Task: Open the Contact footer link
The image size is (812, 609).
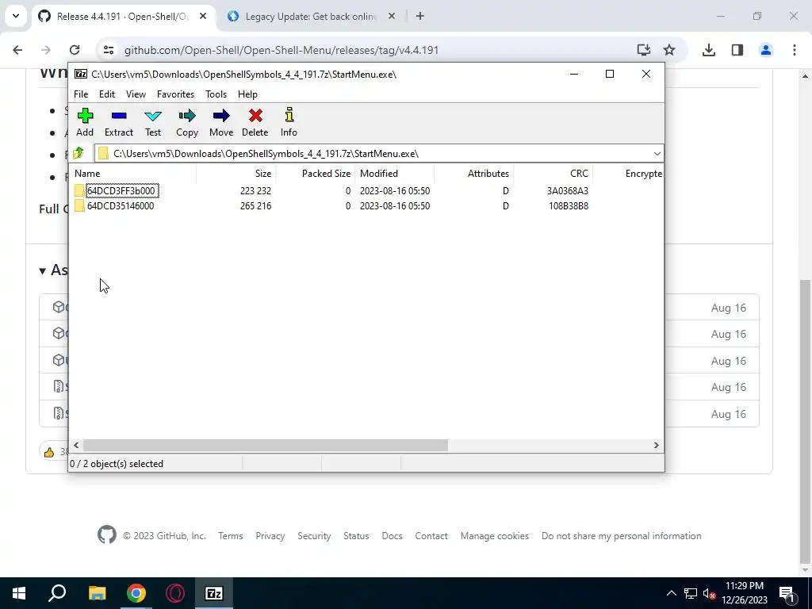Action: point(431,536)
